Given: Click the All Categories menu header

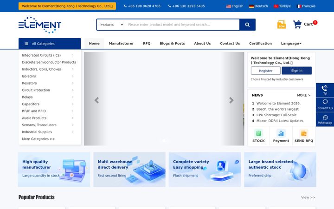Looking at the screenshot, I should [x=50, y=44].
